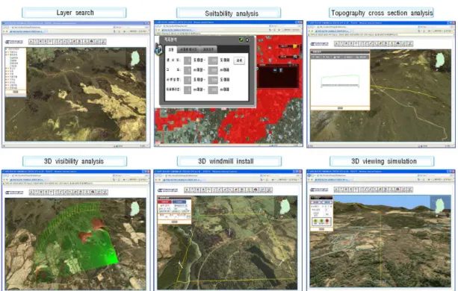Click the "Layer search" caption label

pos(75,13)
